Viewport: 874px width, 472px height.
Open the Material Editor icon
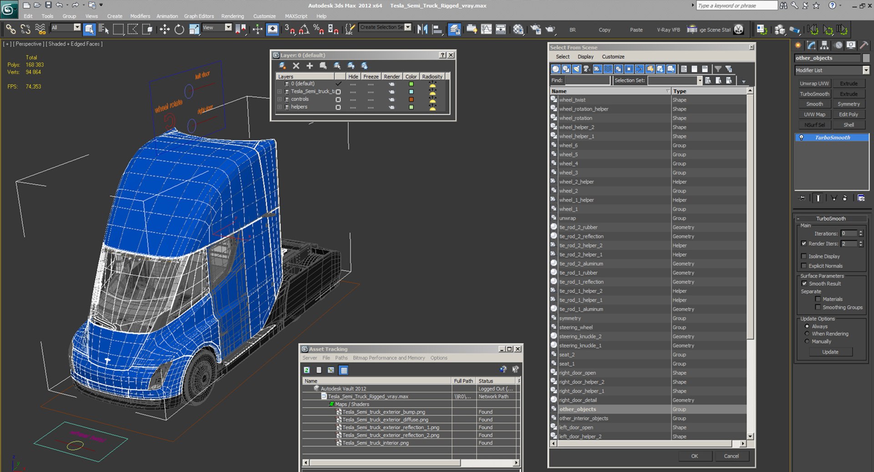pos(518,30)
